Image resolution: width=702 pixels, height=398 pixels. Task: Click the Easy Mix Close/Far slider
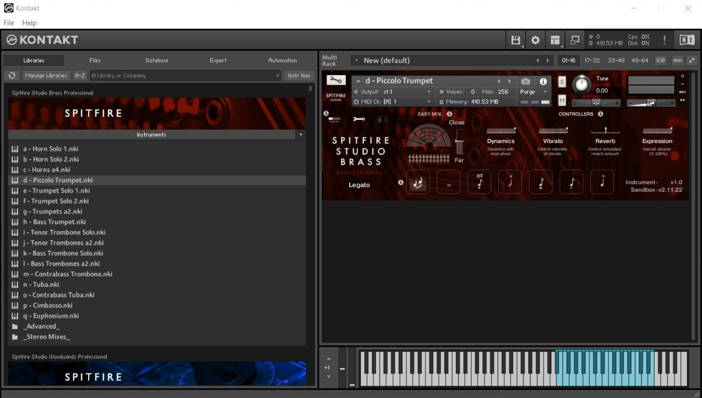(459, 141)
